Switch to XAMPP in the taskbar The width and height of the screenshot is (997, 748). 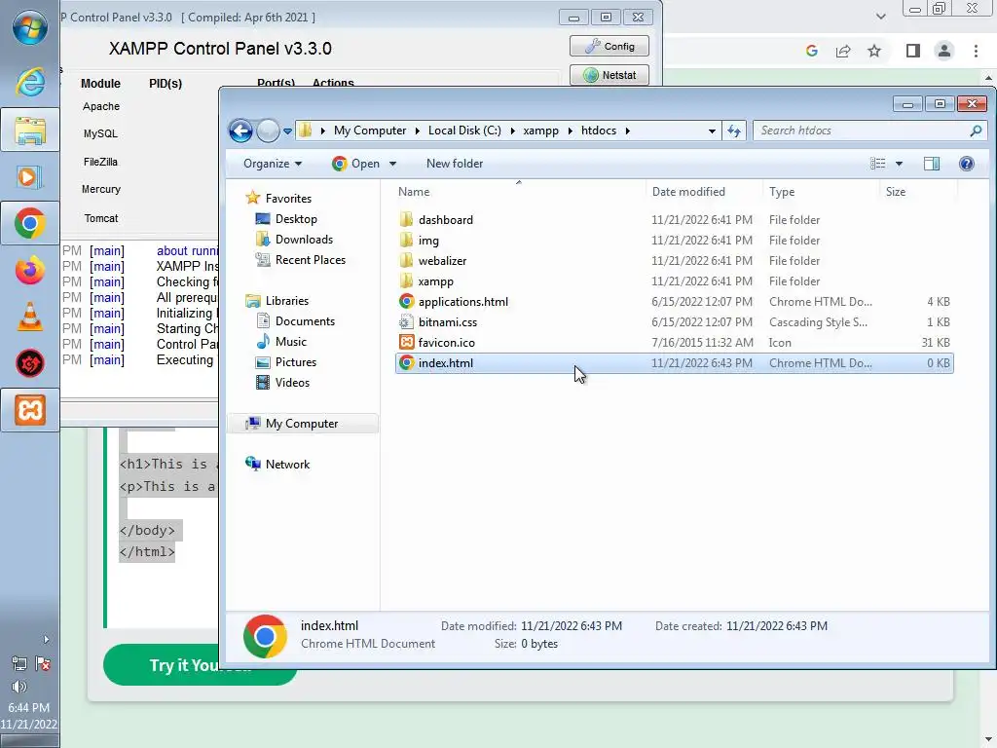click(30, 410)
